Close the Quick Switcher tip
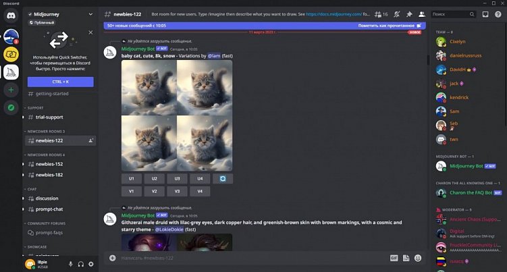This screenshot has width=507, height=272. coord(90,32)
